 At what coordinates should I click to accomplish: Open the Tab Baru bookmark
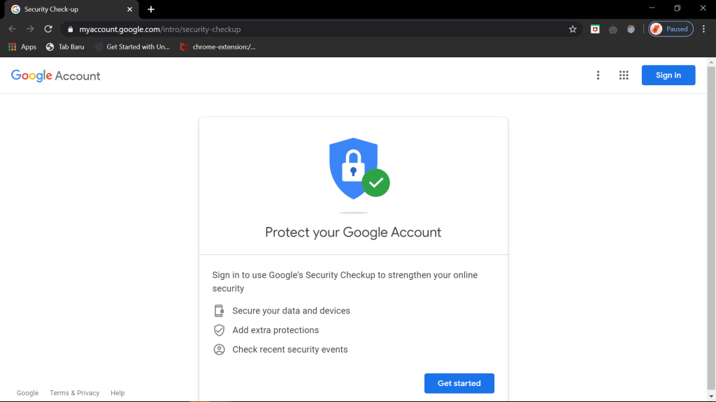pyautogui.click(x=65, y=47)
